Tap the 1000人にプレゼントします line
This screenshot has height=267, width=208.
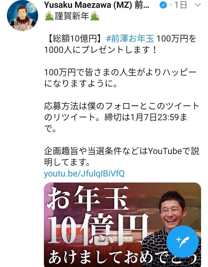point(100,50)
